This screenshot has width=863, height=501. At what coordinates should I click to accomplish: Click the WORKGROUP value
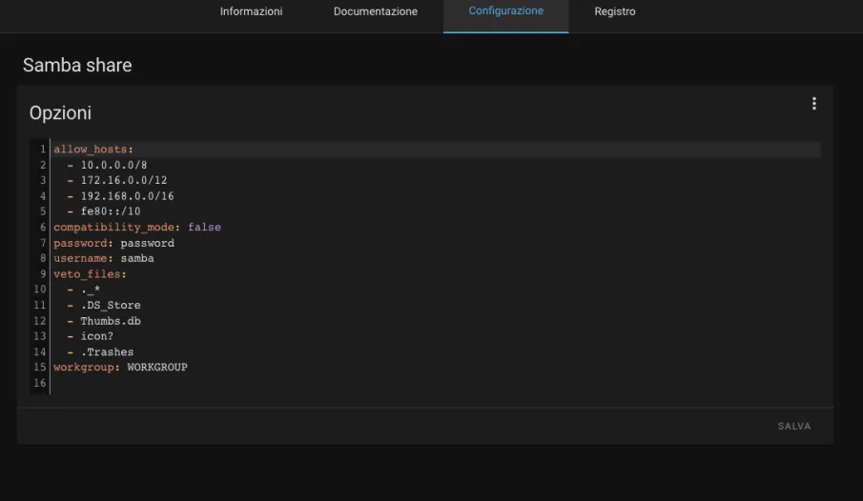click(157, 368)
